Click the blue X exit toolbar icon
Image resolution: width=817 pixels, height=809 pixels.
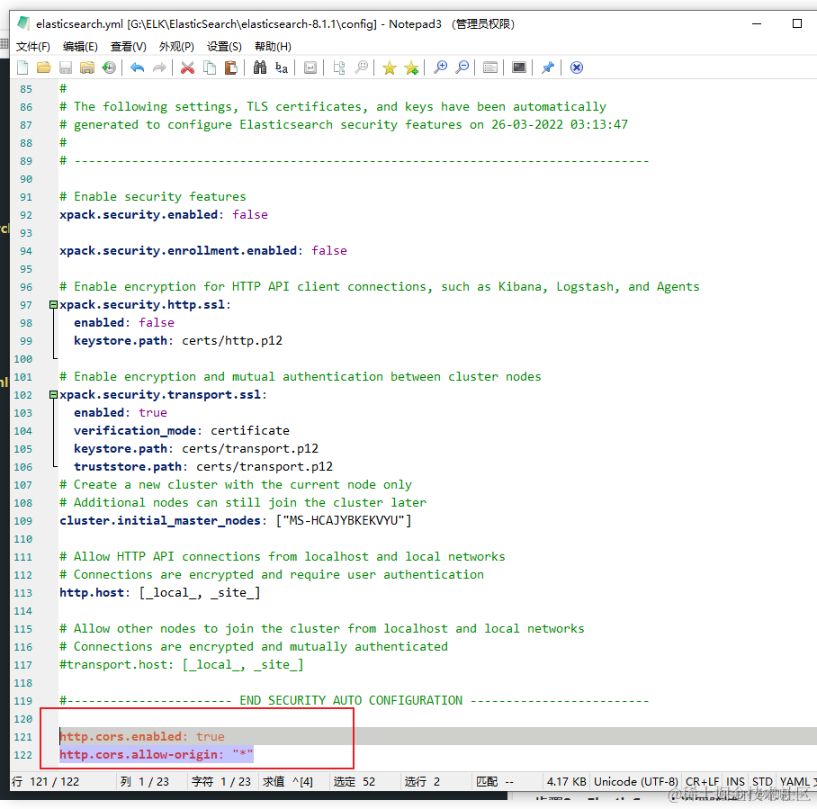[x=576, y=67]
